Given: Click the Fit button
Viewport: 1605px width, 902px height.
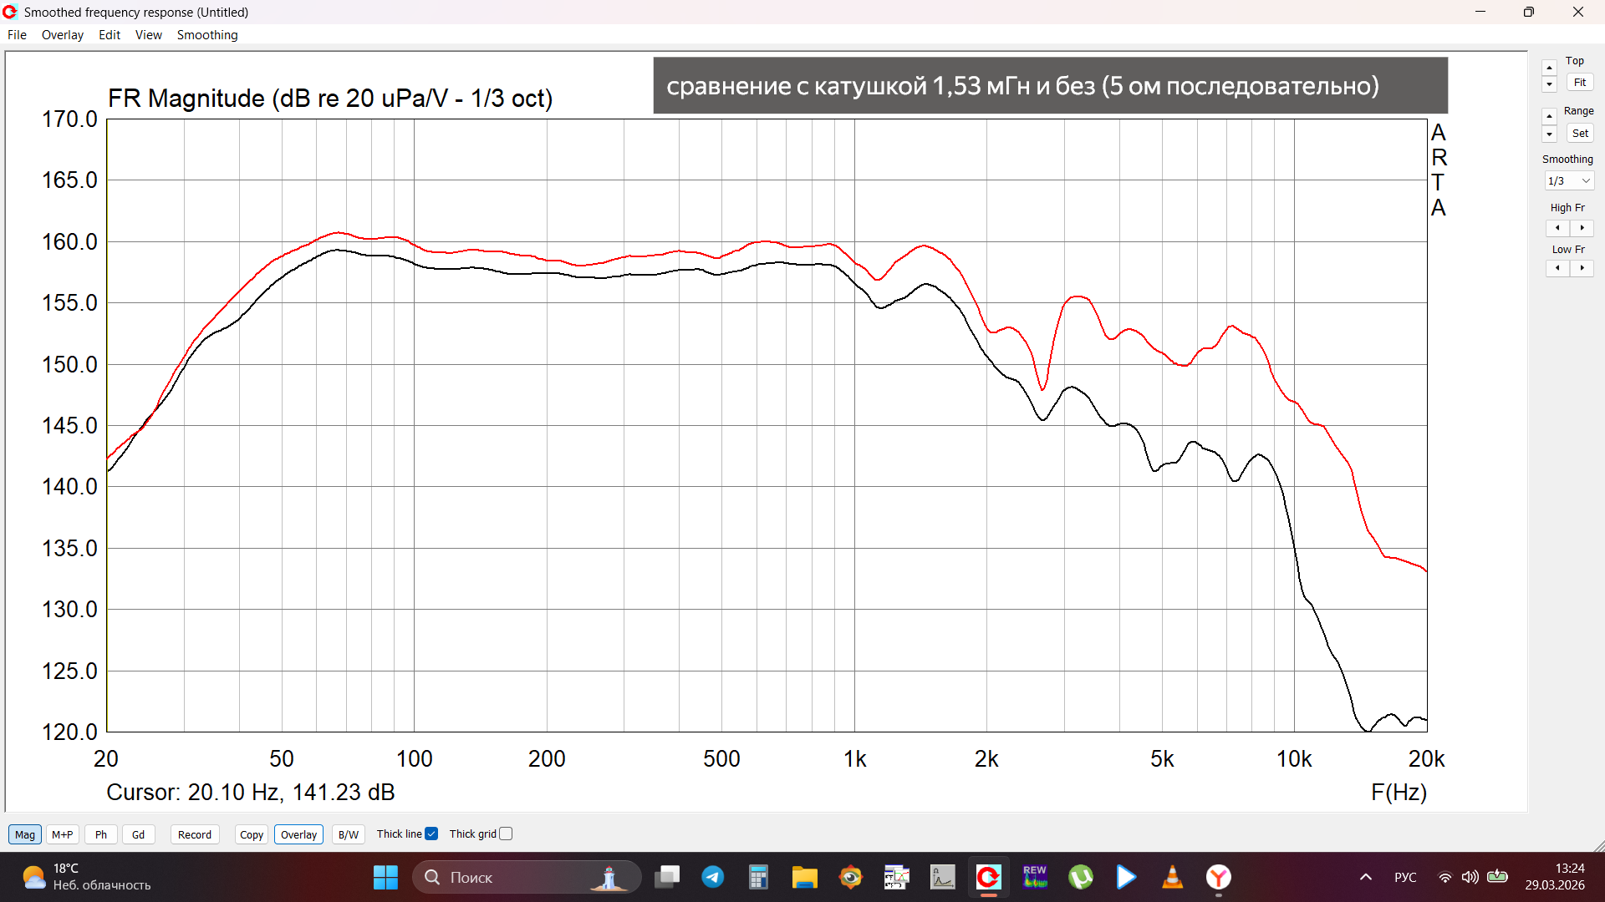Looking at the screenshot, I should click(1579, 83).
